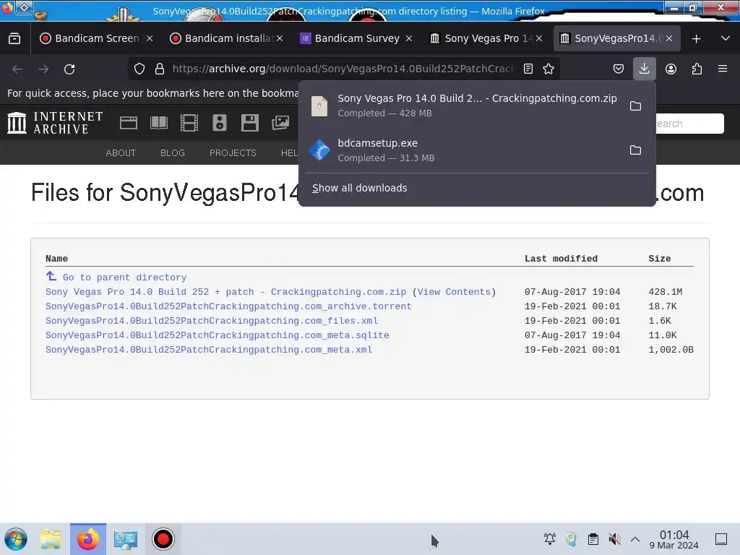Image resolution: width=740 pixels, height=555 pixels.
Task: Open the _archive.torrent file link
Action: tap(228, 306)
